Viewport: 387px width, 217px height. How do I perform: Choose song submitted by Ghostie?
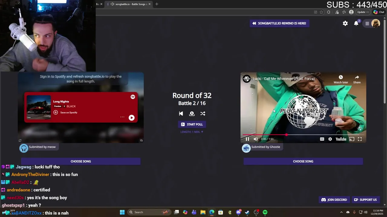point(303,161)
